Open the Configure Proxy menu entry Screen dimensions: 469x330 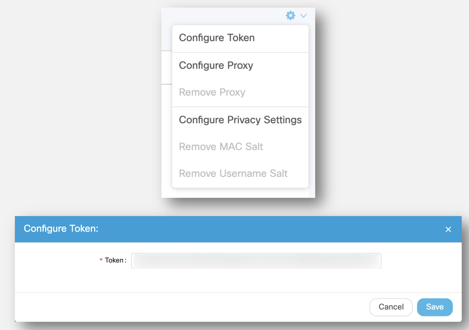coord(216,66)
